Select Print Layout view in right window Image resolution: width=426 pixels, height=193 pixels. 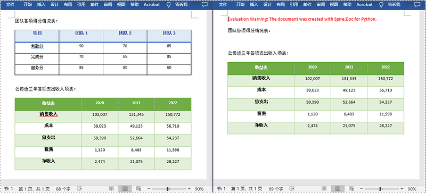pyautogui.click(x=338, y=188)
